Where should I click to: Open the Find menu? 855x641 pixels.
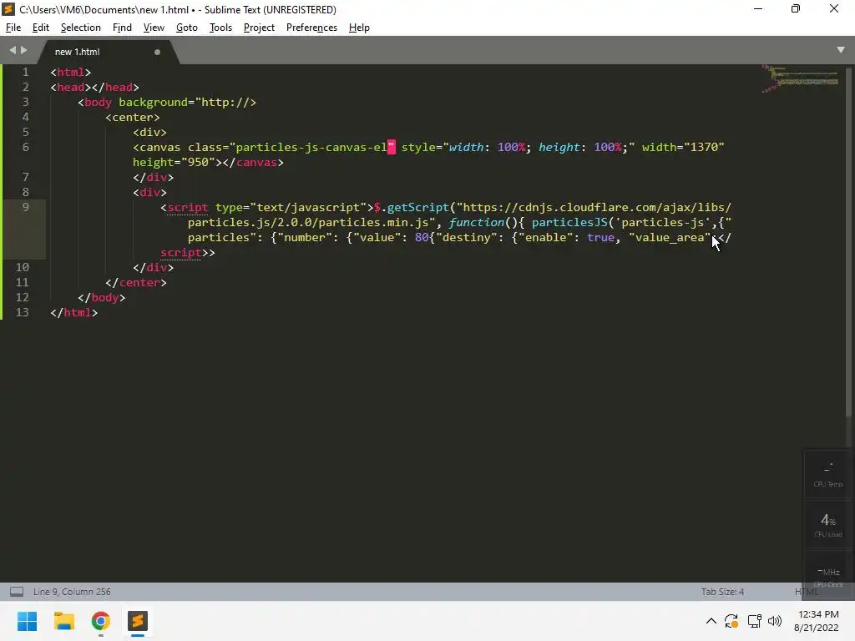pyautogui.click(x=122, y=28)
